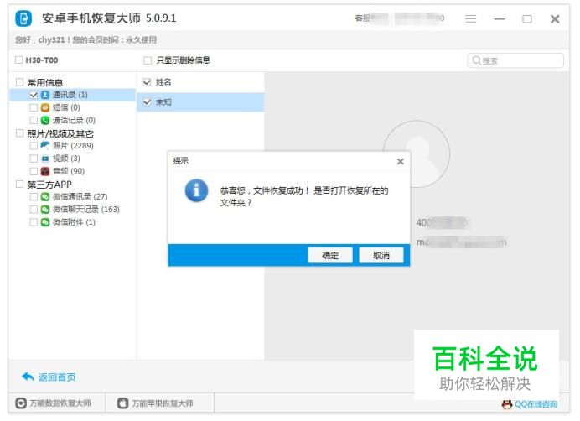This screenshot has width=580, height=421.
Task: Click the back arrow icon near 返回首页
Action: (x=28, y=377)
